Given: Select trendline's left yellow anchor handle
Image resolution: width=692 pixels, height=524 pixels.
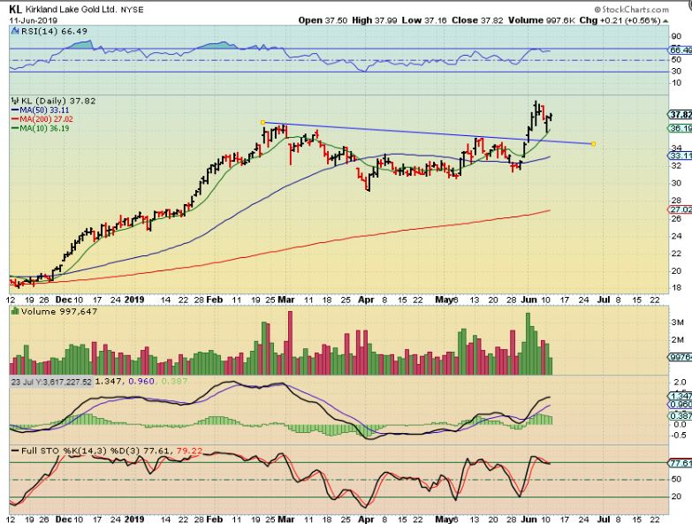Looking at the screenshot, I should click(262, 122).
